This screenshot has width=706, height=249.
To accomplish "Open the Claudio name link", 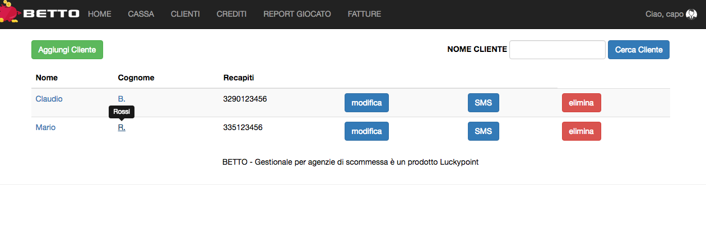I will click(x=49, y=99).
